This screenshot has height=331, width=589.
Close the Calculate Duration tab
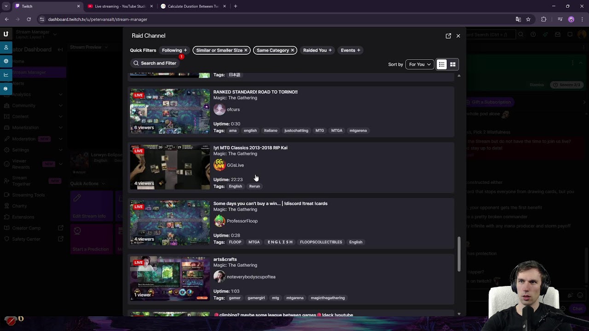coord(225,6)
